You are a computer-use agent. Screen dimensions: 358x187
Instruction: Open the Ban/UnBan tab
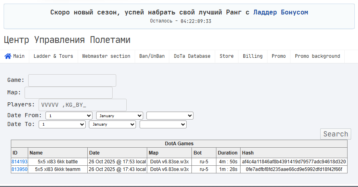(152, 56)
